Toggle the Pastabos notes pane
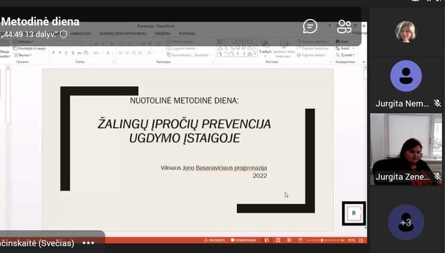445x253 pixels. point(214,240)
